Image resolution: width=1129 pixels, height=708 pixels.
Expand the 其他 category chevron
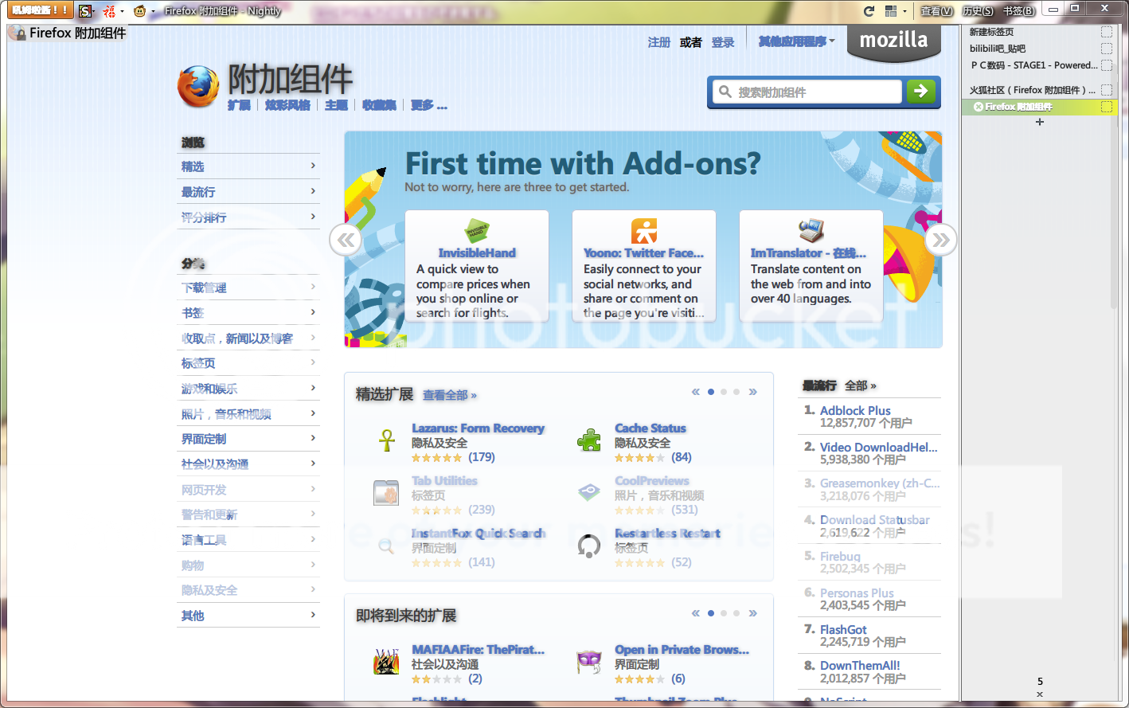click(313, 615)
